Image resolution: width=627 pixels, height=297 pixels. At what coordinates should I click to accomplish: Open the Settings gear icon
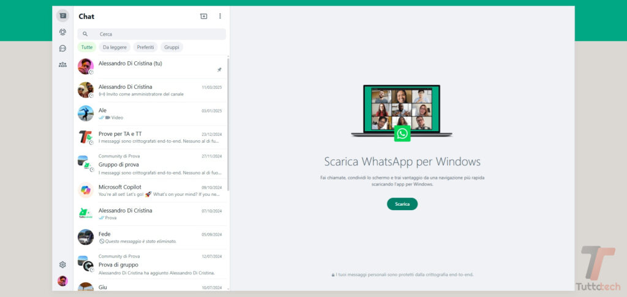[62, 265]
